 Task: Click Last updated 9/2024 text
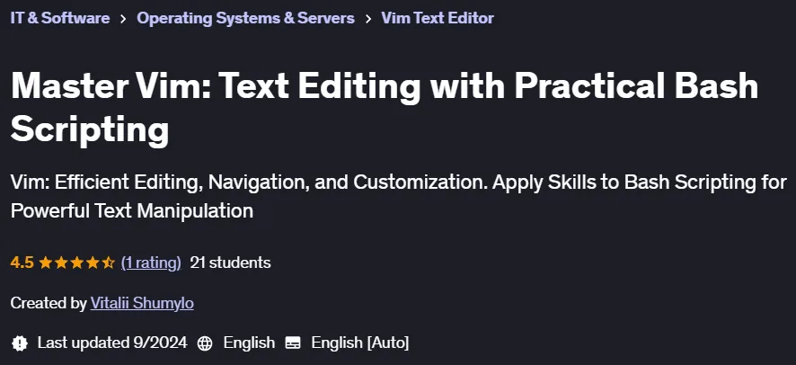coord(112,343)
